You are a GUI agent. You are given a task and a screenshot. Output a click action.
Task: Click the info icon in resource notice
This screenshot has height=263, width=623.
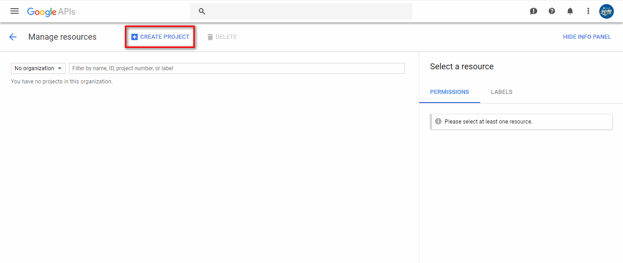tap(438, 122)
